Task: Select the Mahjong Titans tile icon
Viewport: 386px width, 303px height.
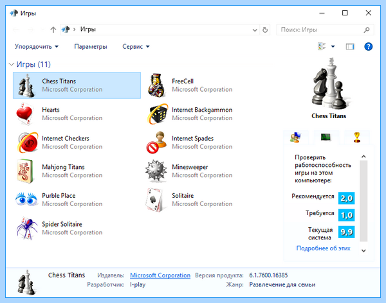Action: pyautogui.click(x=25, y=171)
